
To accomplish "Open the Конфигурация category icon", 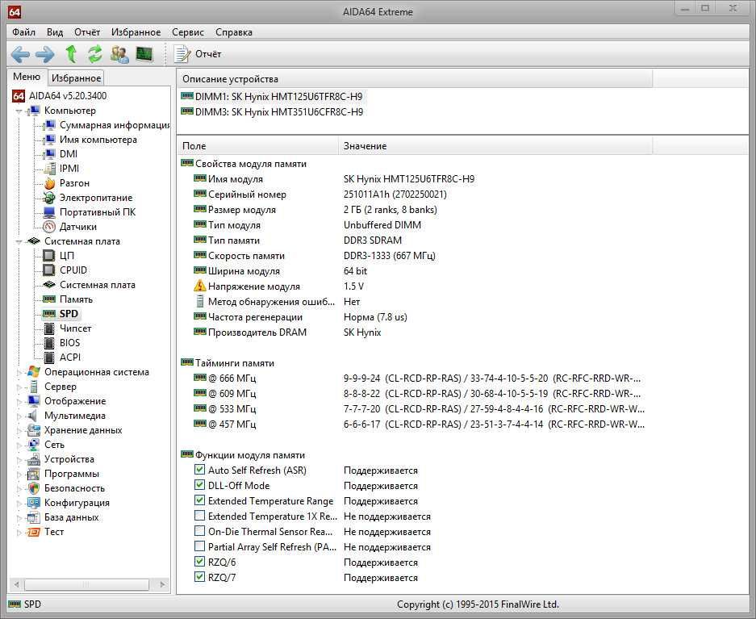I will point(34,503).
